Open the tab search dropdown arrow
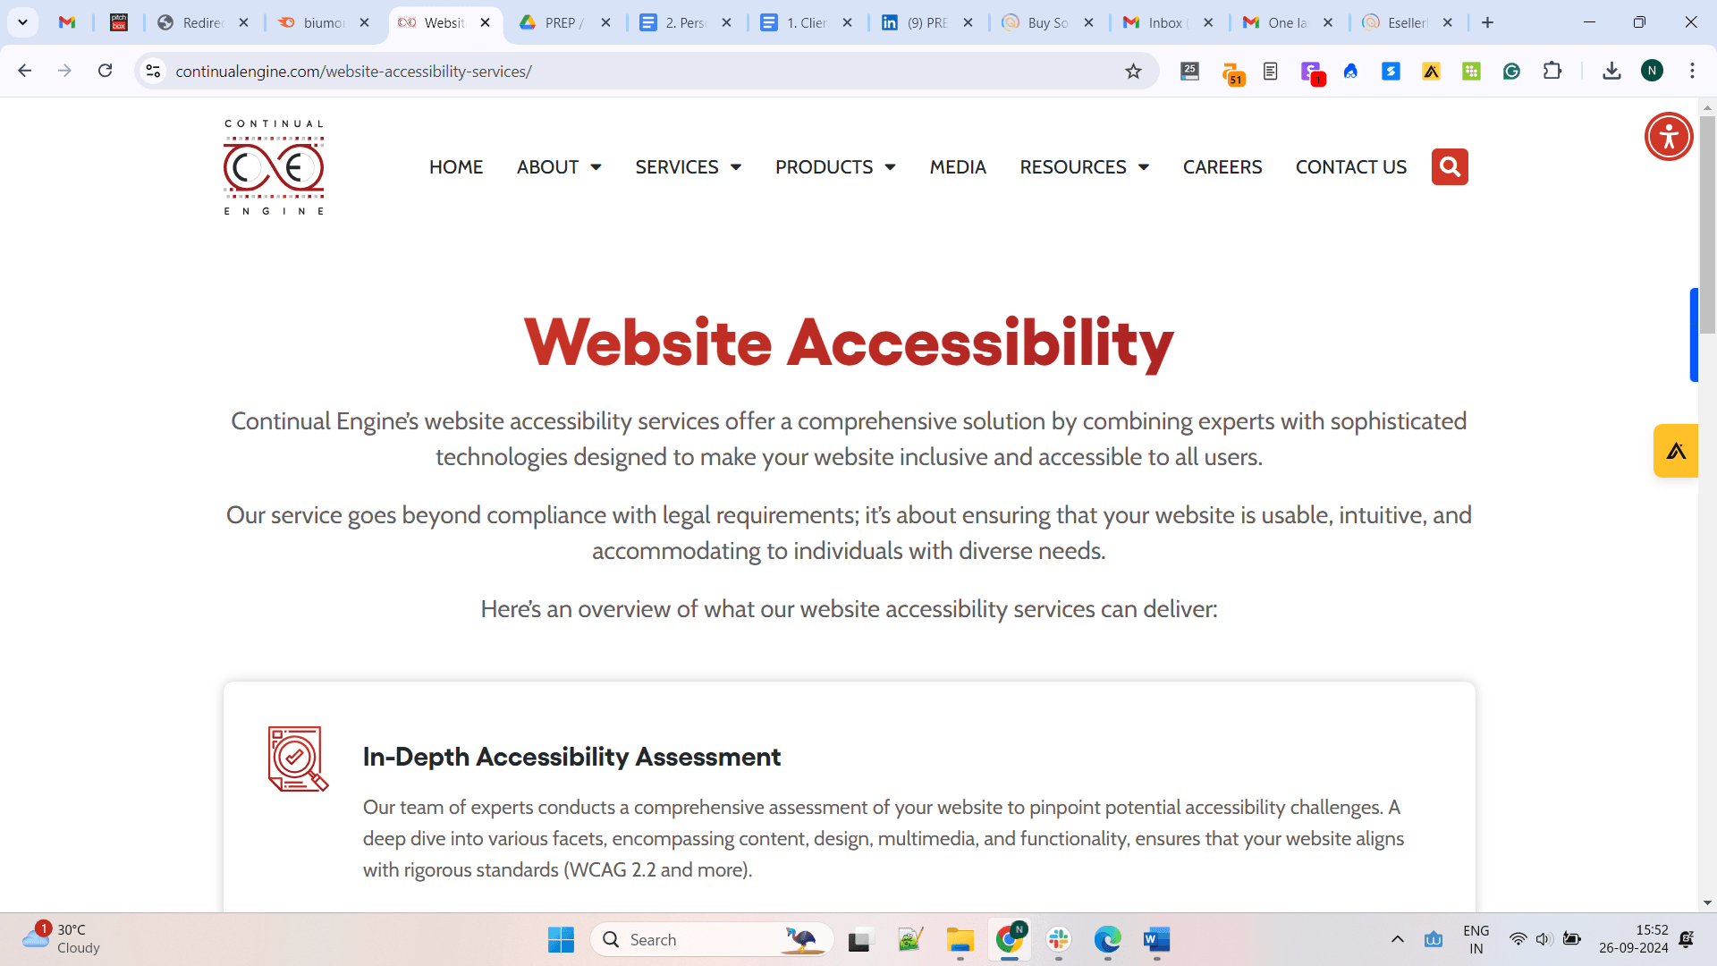Viewport: 1717px width, 966px height. pos(22,22)
